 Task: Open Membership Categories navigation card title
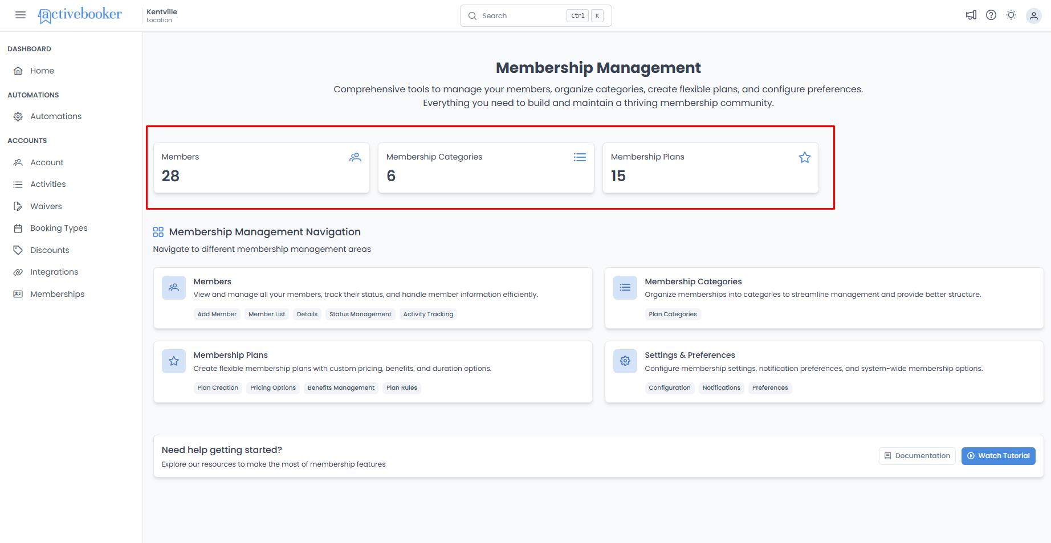click(x=693, y=281)
